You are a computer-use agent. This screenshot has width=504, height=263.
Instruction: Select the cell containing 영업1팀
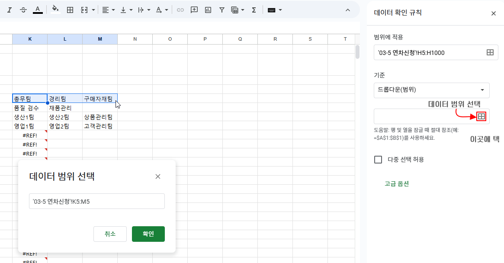point(30,126)
